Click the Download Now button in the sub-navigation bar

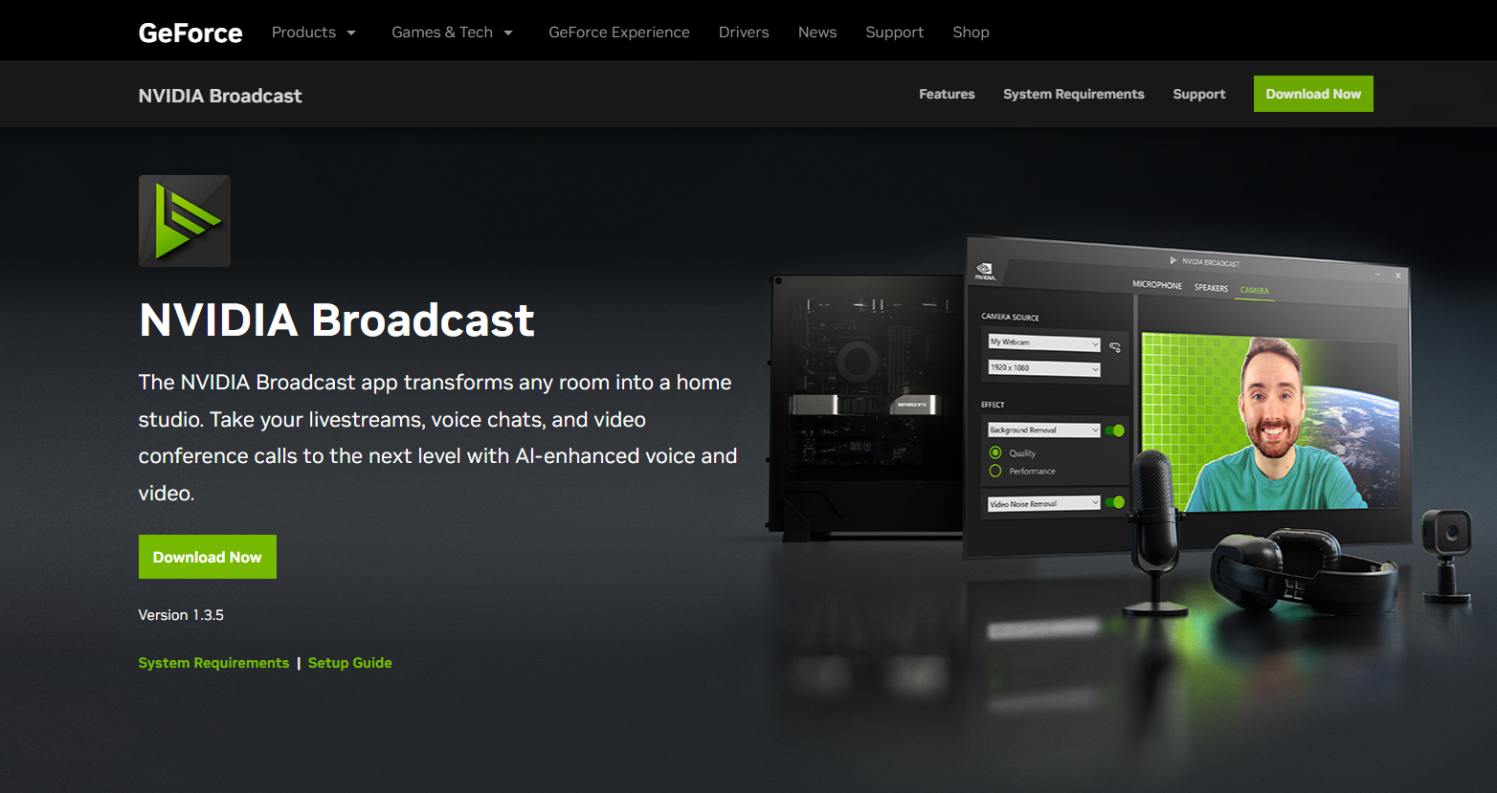pos(1313,94)
